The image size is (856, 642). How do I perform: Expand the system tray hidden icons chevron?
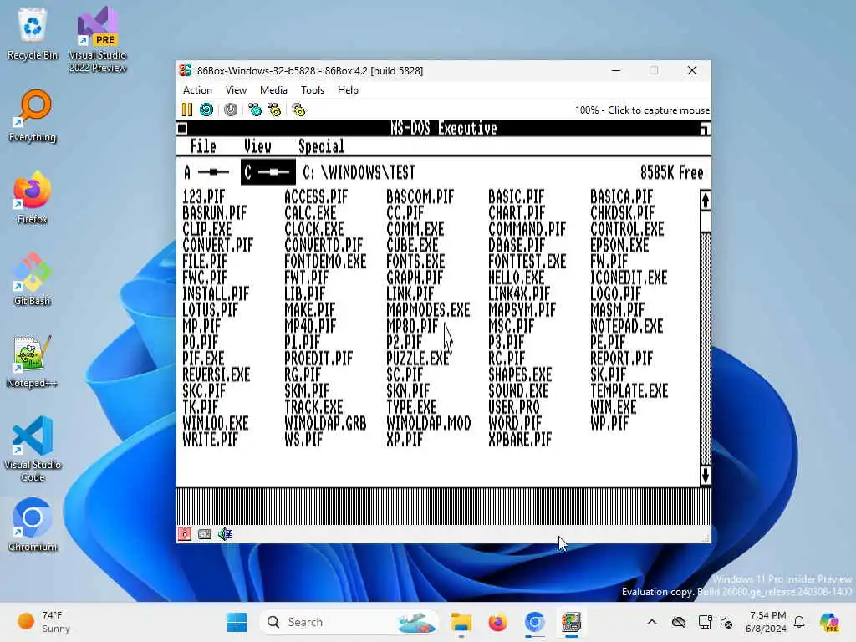click(x=652, y=622)
